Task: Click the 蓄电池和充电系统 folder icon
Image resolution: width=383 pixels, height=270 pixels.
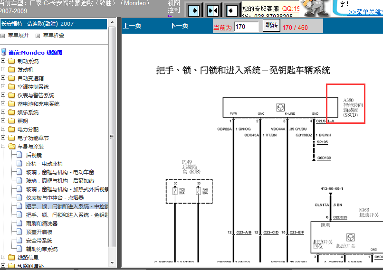Action: pyautogui.click(x=11, y=103)
